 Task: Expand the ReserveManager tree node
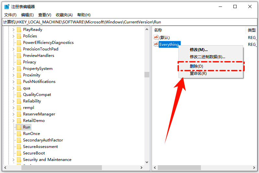pyautogui.click(x=14, y=114)
